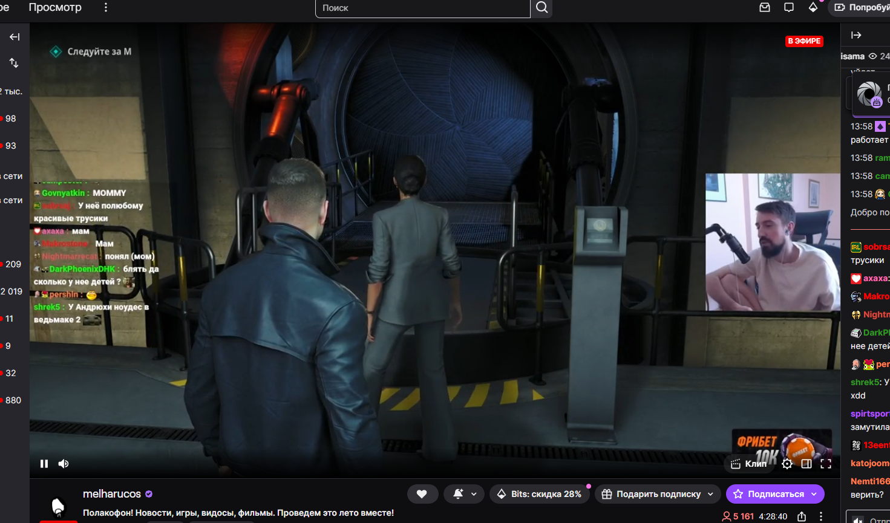Viewport: 890px width, 523px height.
Task: Click the spirtspor username in chat panel
Action: tap(870, 414)
